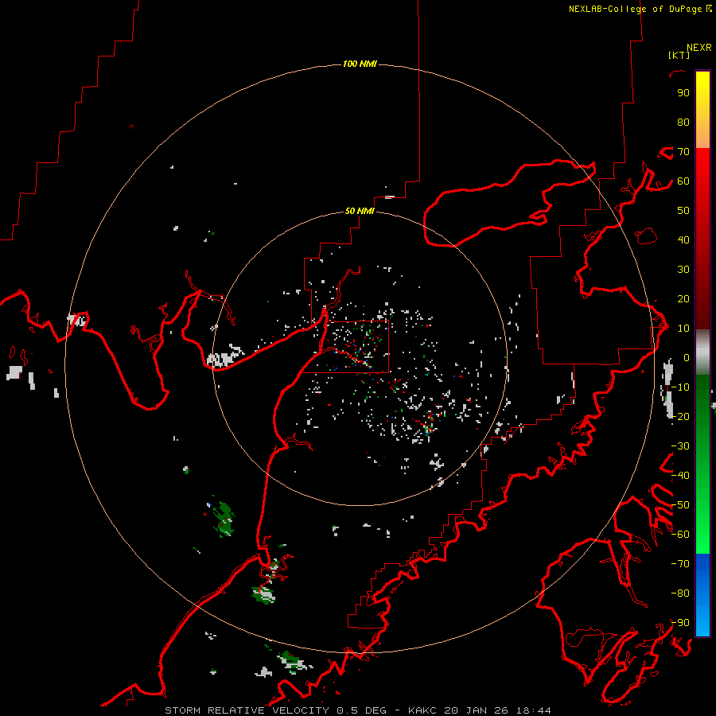The width and height of the screenshot is (716, 716).
Task: Click the positive 40 knot scale label
Action: pos(683,240)
